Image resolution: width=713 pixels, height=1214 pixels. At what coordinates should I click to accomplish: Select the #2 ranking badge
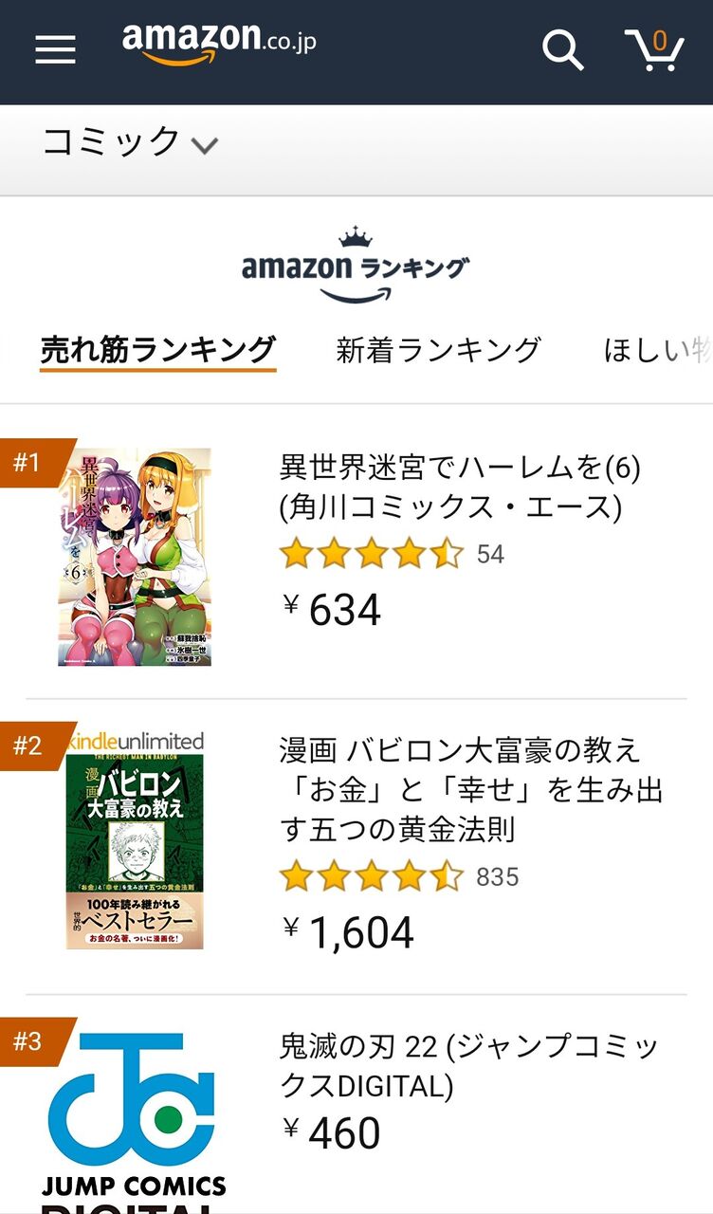click(28, 745)
